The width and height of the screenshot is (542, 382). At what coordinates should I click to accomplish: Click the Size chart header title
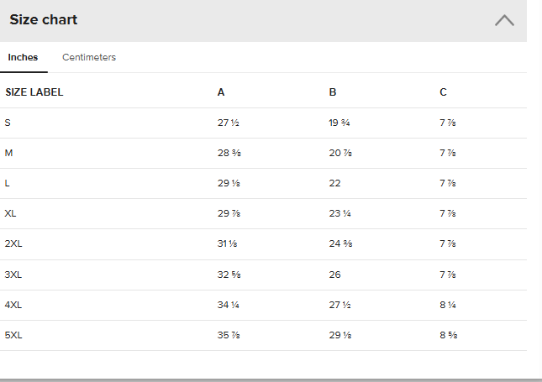click(44, 19)
